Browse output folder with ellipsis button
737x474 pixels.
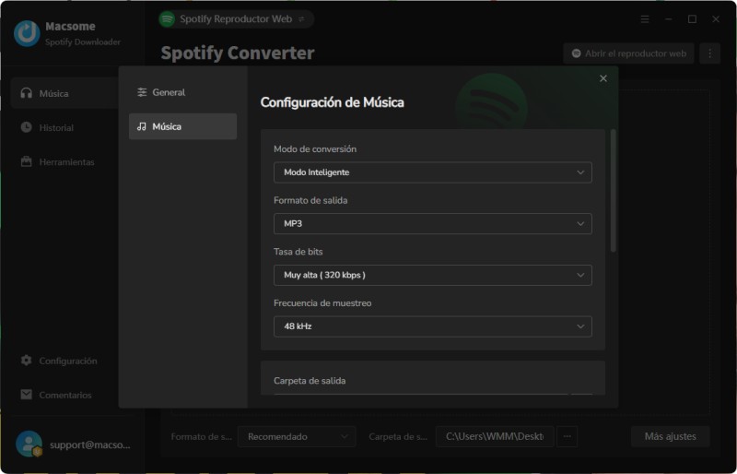567,437
